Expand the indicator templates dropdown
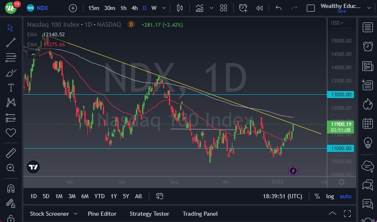 [211, 8]
